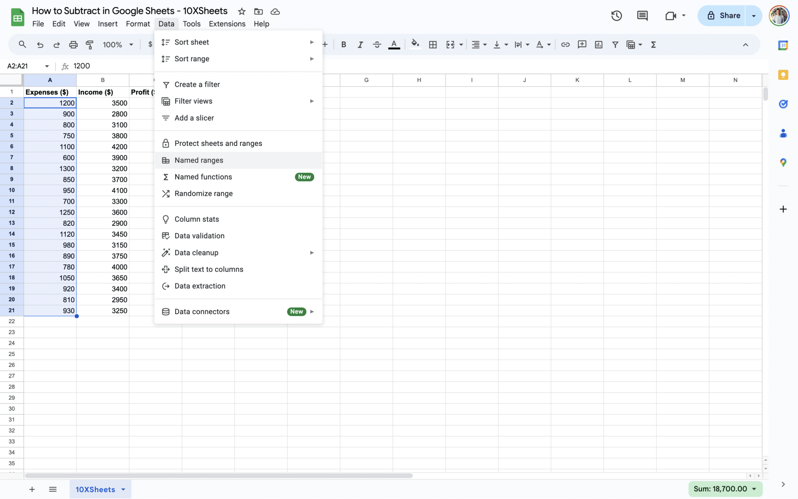The width and height of the screenshot is (798, 499).
Task: Toggle italic formatting
Action: [360, 44]
